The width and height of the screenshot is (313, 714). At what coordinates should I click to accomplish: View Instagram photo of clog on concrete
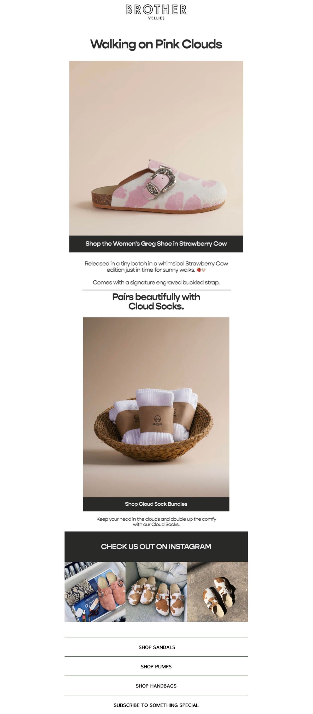click(218, 592)
